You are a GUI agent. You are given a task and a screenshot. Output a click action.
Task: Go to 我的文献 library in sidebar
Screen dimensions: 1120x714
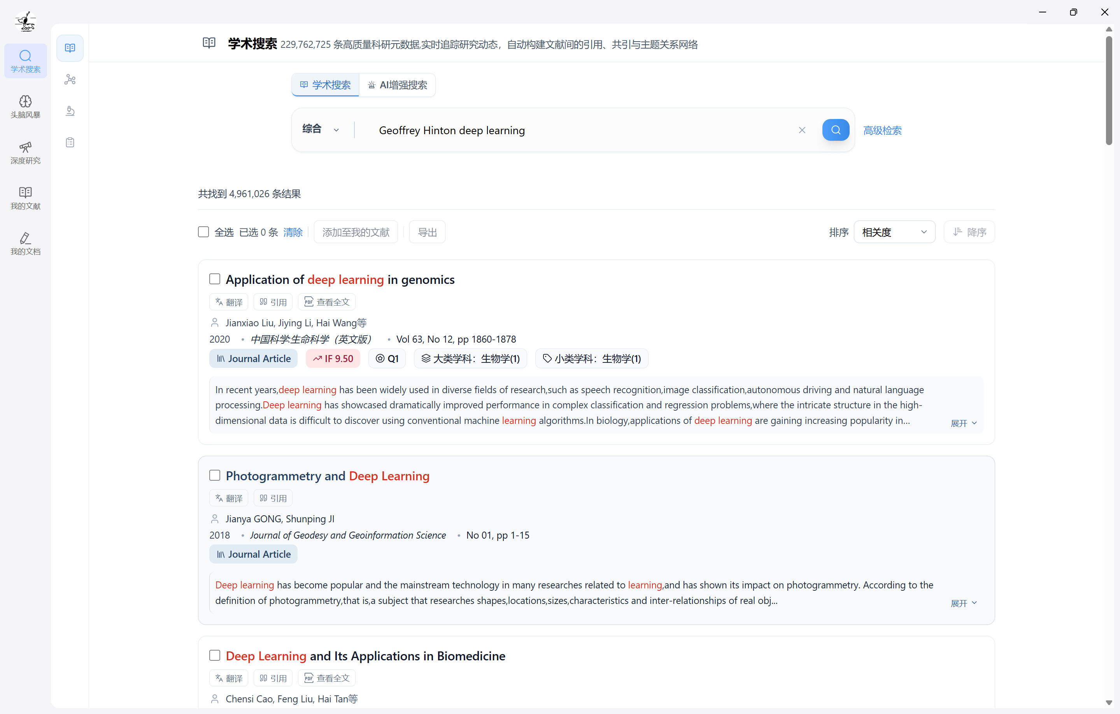(x=26, y=198)
